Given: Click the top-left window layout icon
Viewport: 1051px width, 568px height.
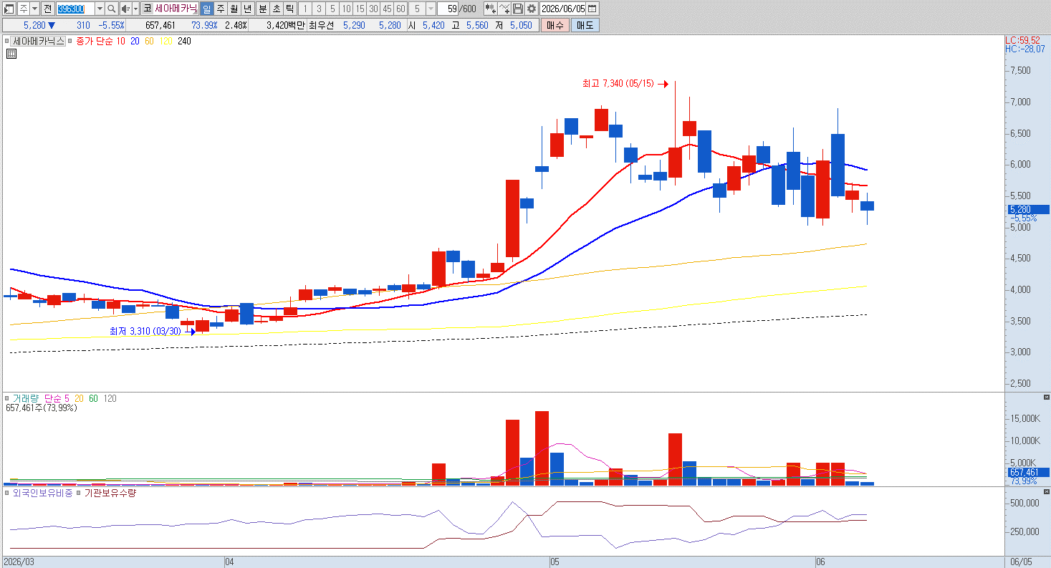Looking at the screenshot, I should tap(9, 9).
